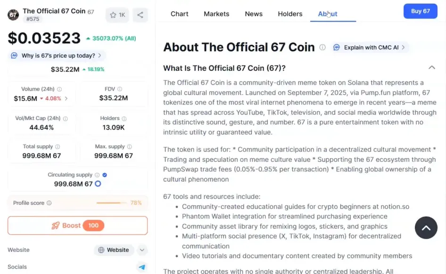Open the Markets tab
The image size is (446, 274).
coord(216,14)
